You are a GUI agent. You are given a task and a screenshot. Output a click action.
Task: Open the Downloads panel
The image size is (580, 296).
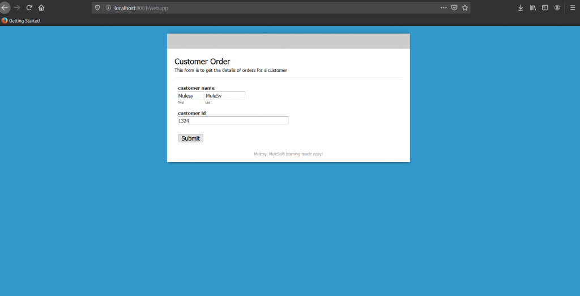(x=521, y=8)
